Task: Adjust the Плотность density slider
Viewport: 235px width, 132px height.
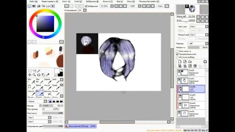Action: tap(53, 113)
